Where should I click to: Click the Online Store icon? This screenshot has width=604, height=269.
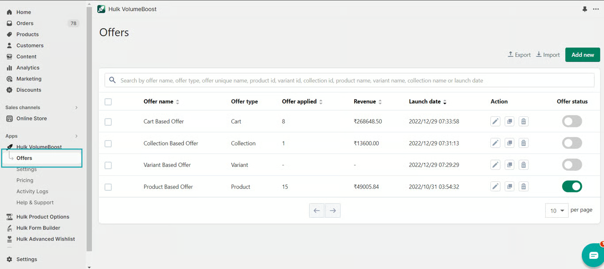(x=9, y=119)
